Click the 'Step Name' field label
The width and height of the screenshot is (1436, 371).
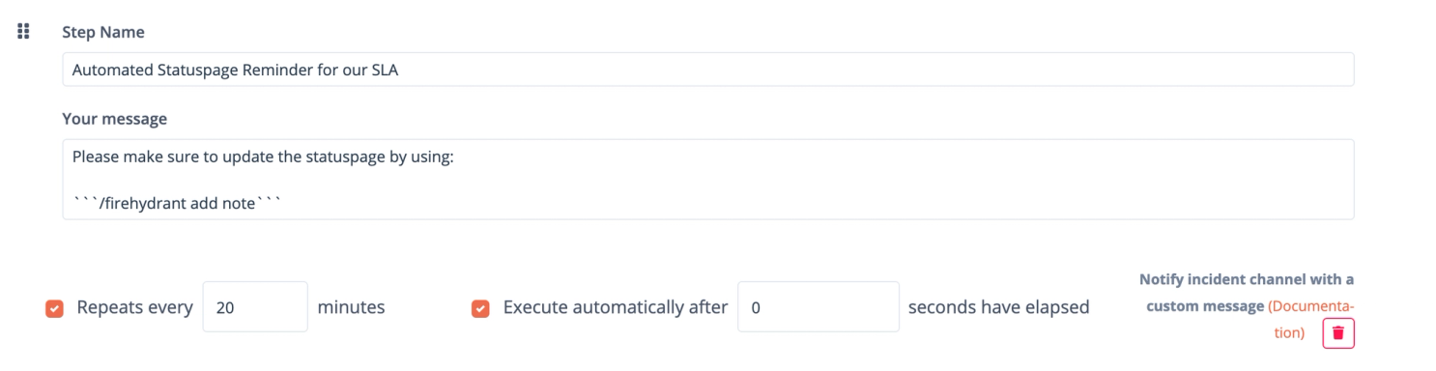tap(103, 32)
